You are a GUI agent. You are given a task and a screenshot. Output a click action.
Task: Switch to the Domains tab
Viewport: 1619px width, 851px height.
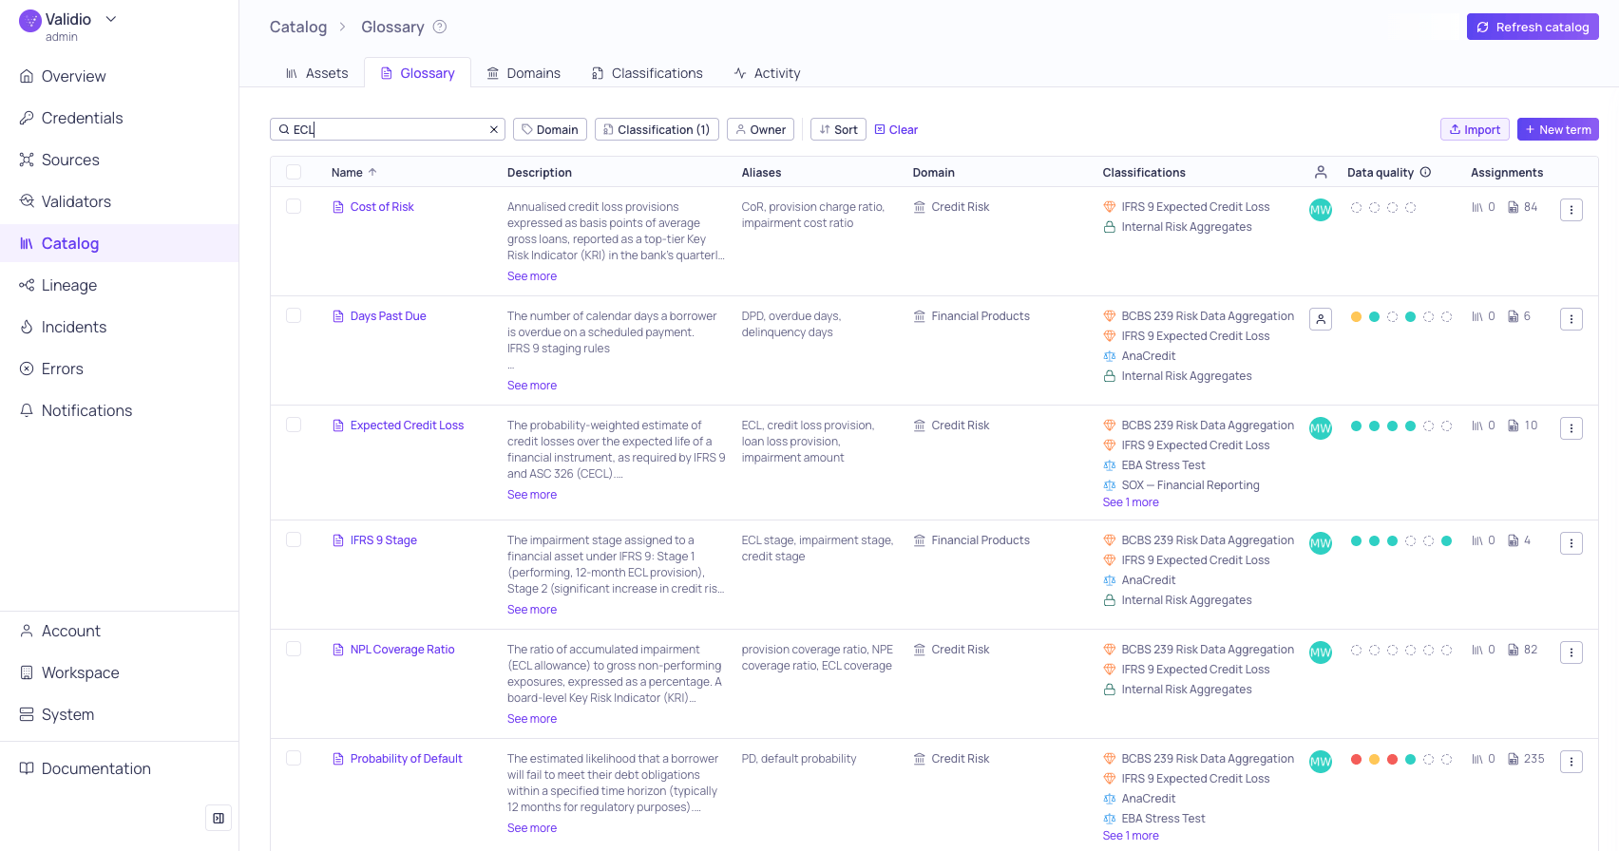(524, 73)
